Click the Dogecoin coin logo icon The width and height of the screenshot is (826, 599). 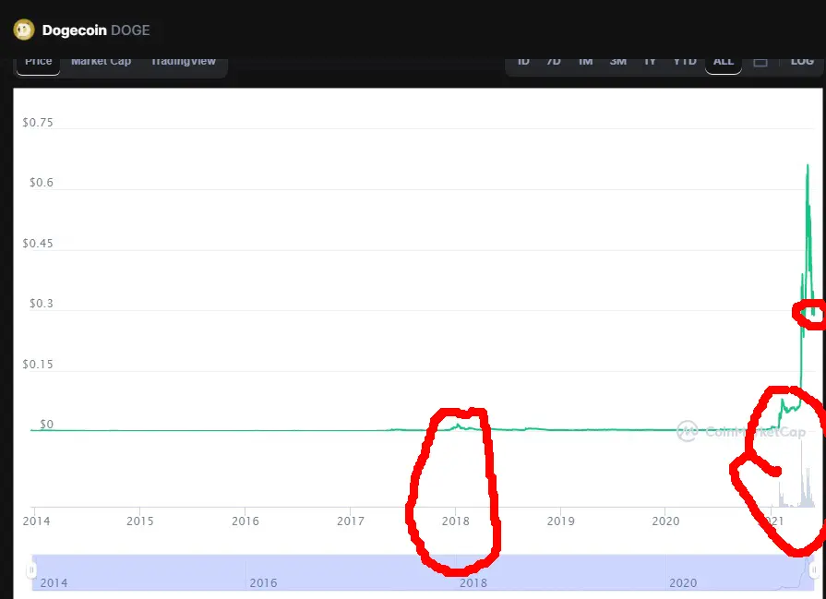click(24, 30)
